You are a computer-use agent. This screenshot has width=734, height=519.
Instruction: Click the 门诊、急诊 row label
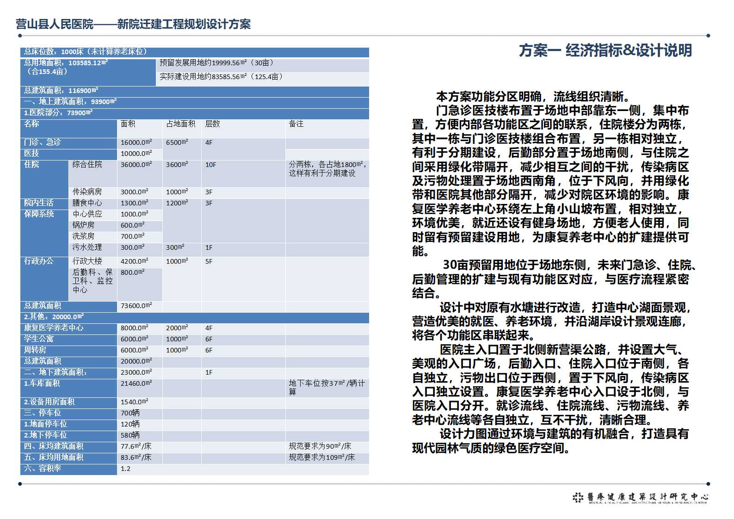pyautogui.click(x=43, y=142)
